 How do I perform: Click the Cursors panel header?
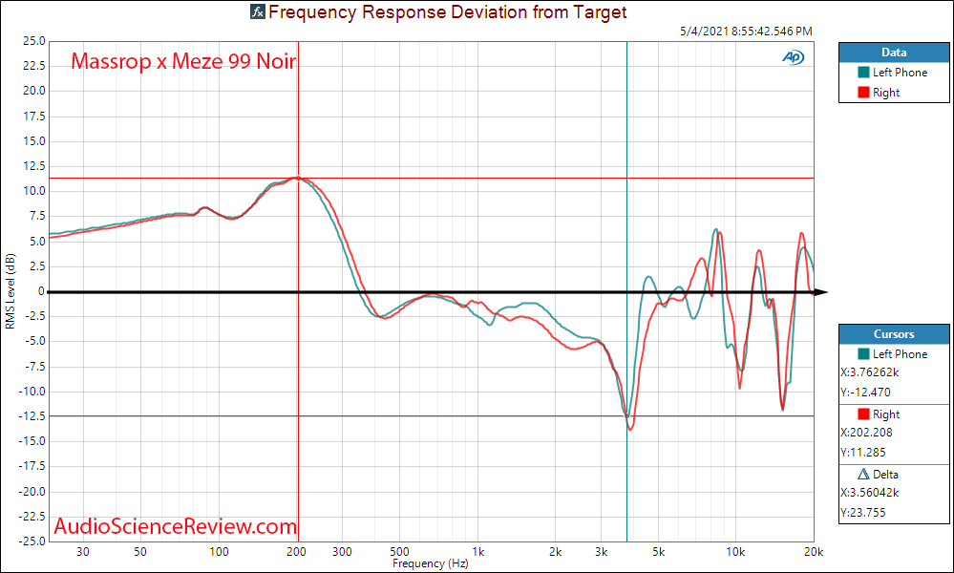pyautogui.click(x=894, y=334)
